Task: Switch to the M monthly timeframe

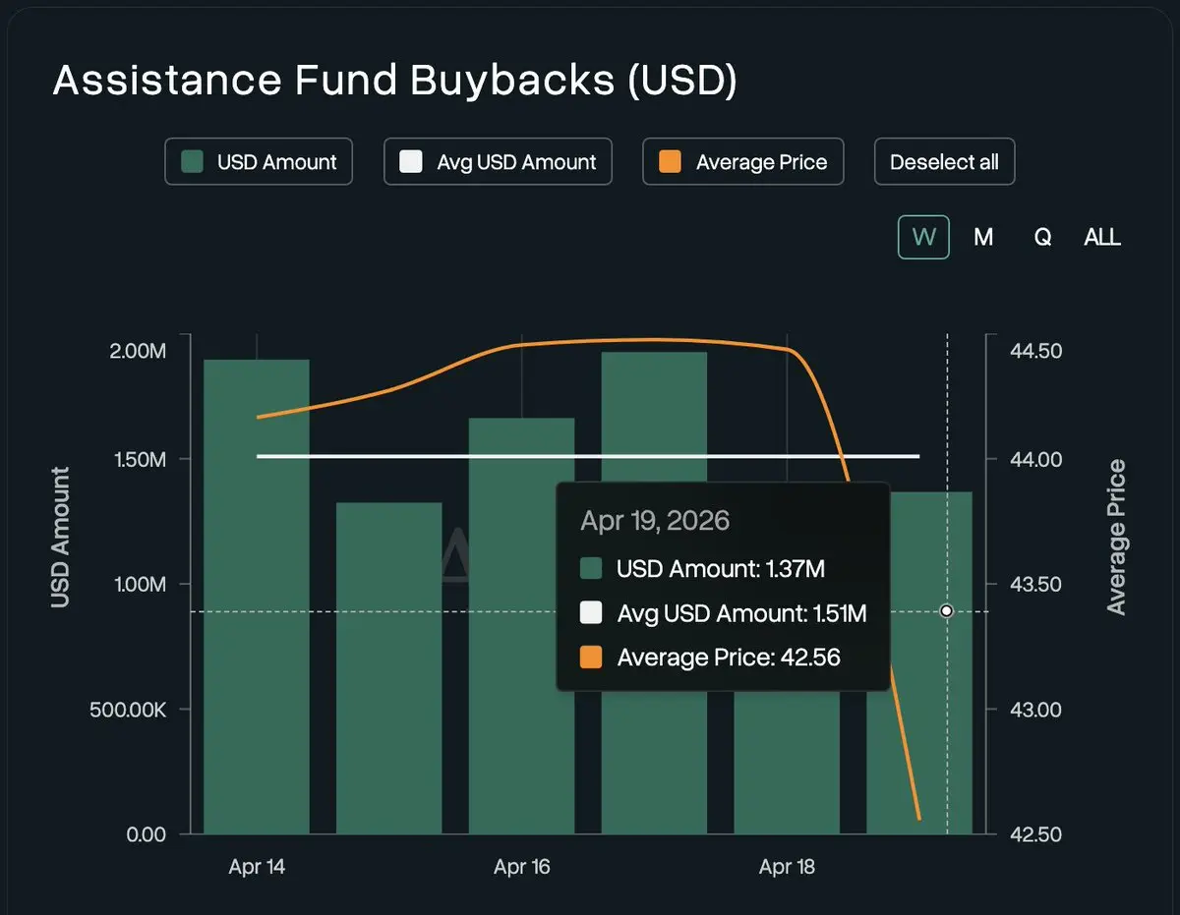Action: click(x=983, y=237)
